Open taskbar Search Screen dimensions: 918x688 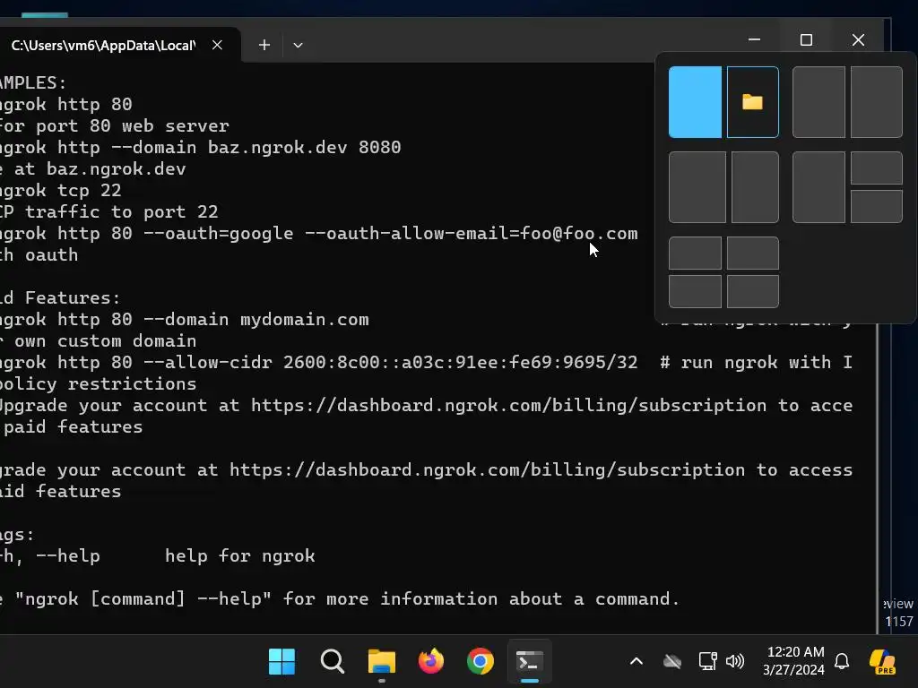pos(332,662)
